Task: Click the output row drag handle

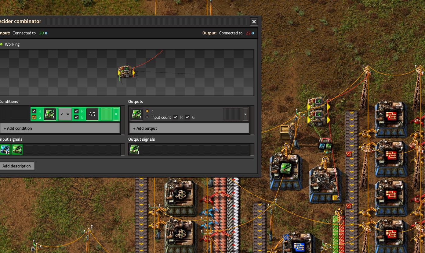Action: click(x=232, y=114)
